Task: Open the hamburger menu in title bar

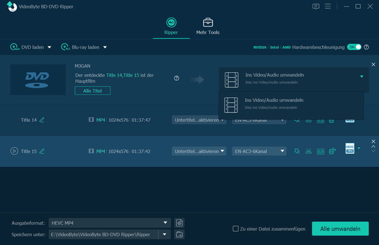Action: pyautogui.click(x=328, y=6)
